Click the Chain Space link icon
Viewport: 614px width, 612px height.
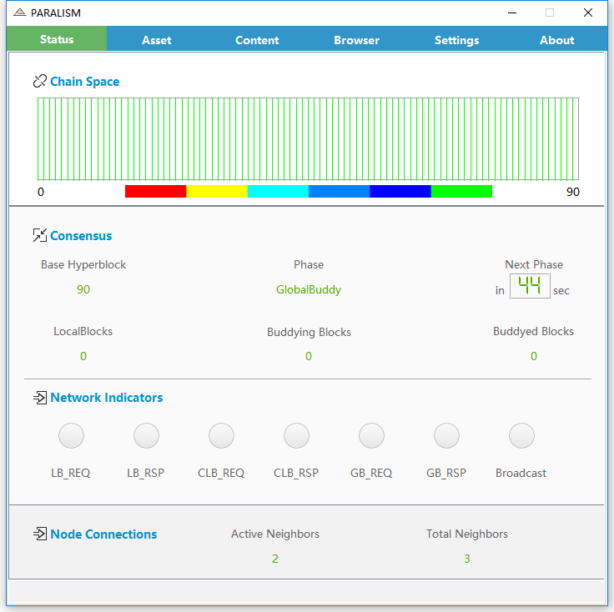click(x=40, y=81)
